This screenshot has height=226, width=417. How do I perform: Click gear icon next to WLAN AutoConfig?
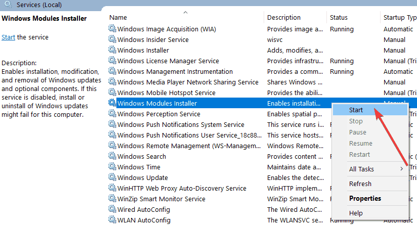point(112,219)
